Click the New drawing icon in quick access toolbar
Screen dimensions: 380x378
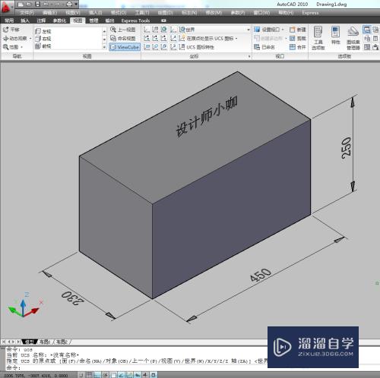point(21,5)
